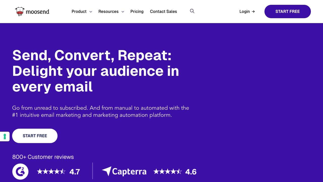Expand the chevron next to Product

click(x=91, y=12)
